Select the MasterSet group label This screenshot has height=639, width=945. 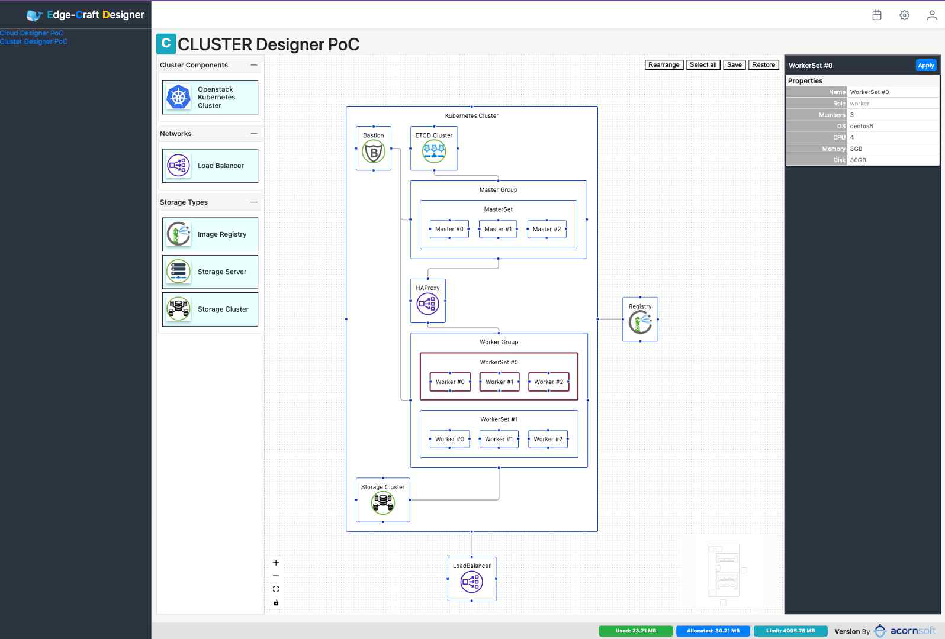coord(499,209)
